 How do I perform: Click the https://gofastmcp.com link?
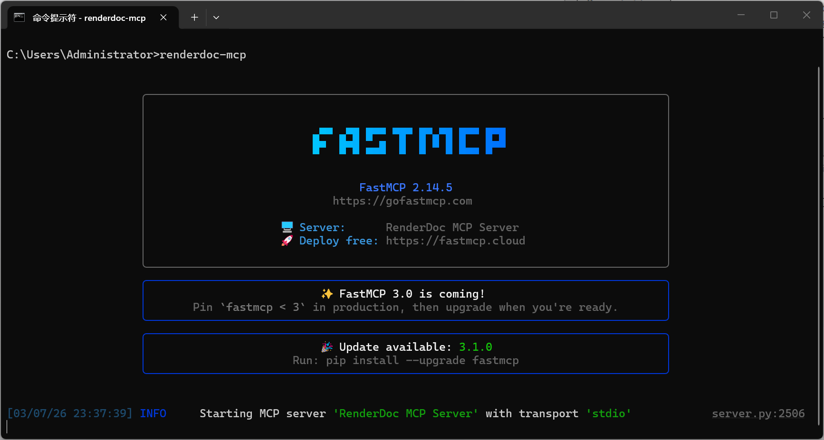(402, 201)
